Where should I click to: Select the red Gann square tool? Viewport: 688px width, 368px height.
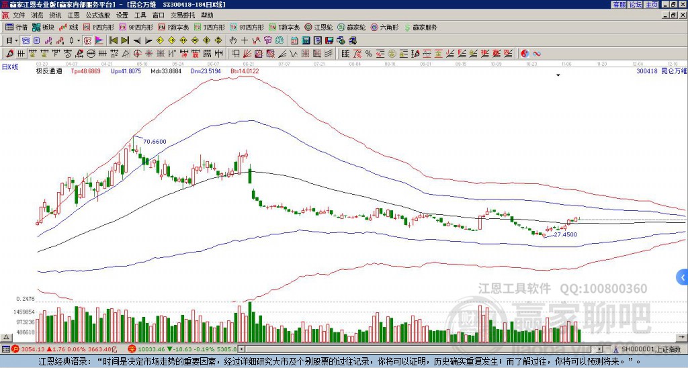pyautogui.click(x=259, y=54)
